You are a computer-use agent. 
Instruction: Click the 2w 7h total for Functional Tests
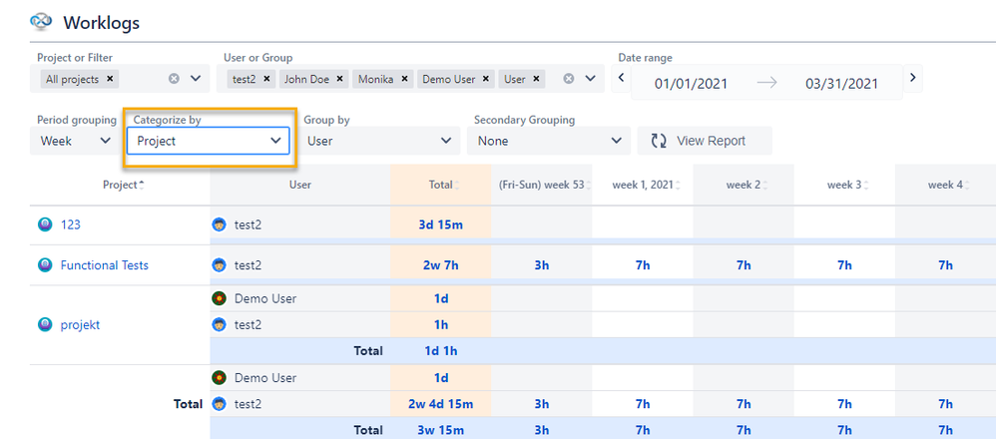[x=441, y=265]
